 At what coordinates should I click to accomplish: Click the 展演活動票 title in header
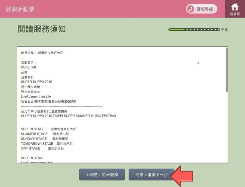point(20,9)
